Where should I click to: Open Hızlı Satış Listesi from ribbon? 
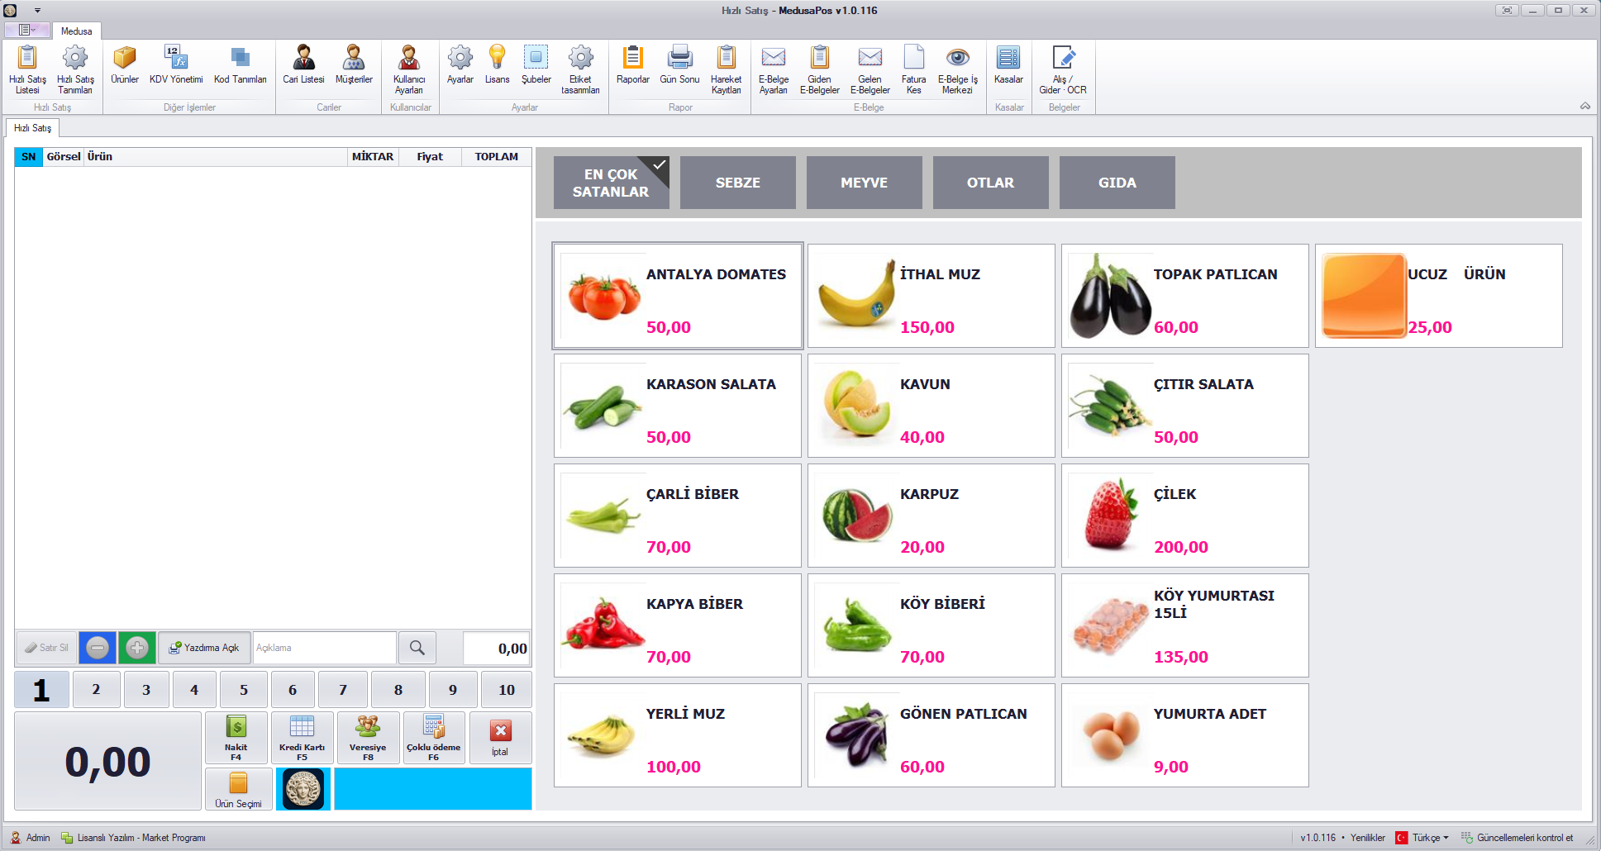tap(27, 69)
